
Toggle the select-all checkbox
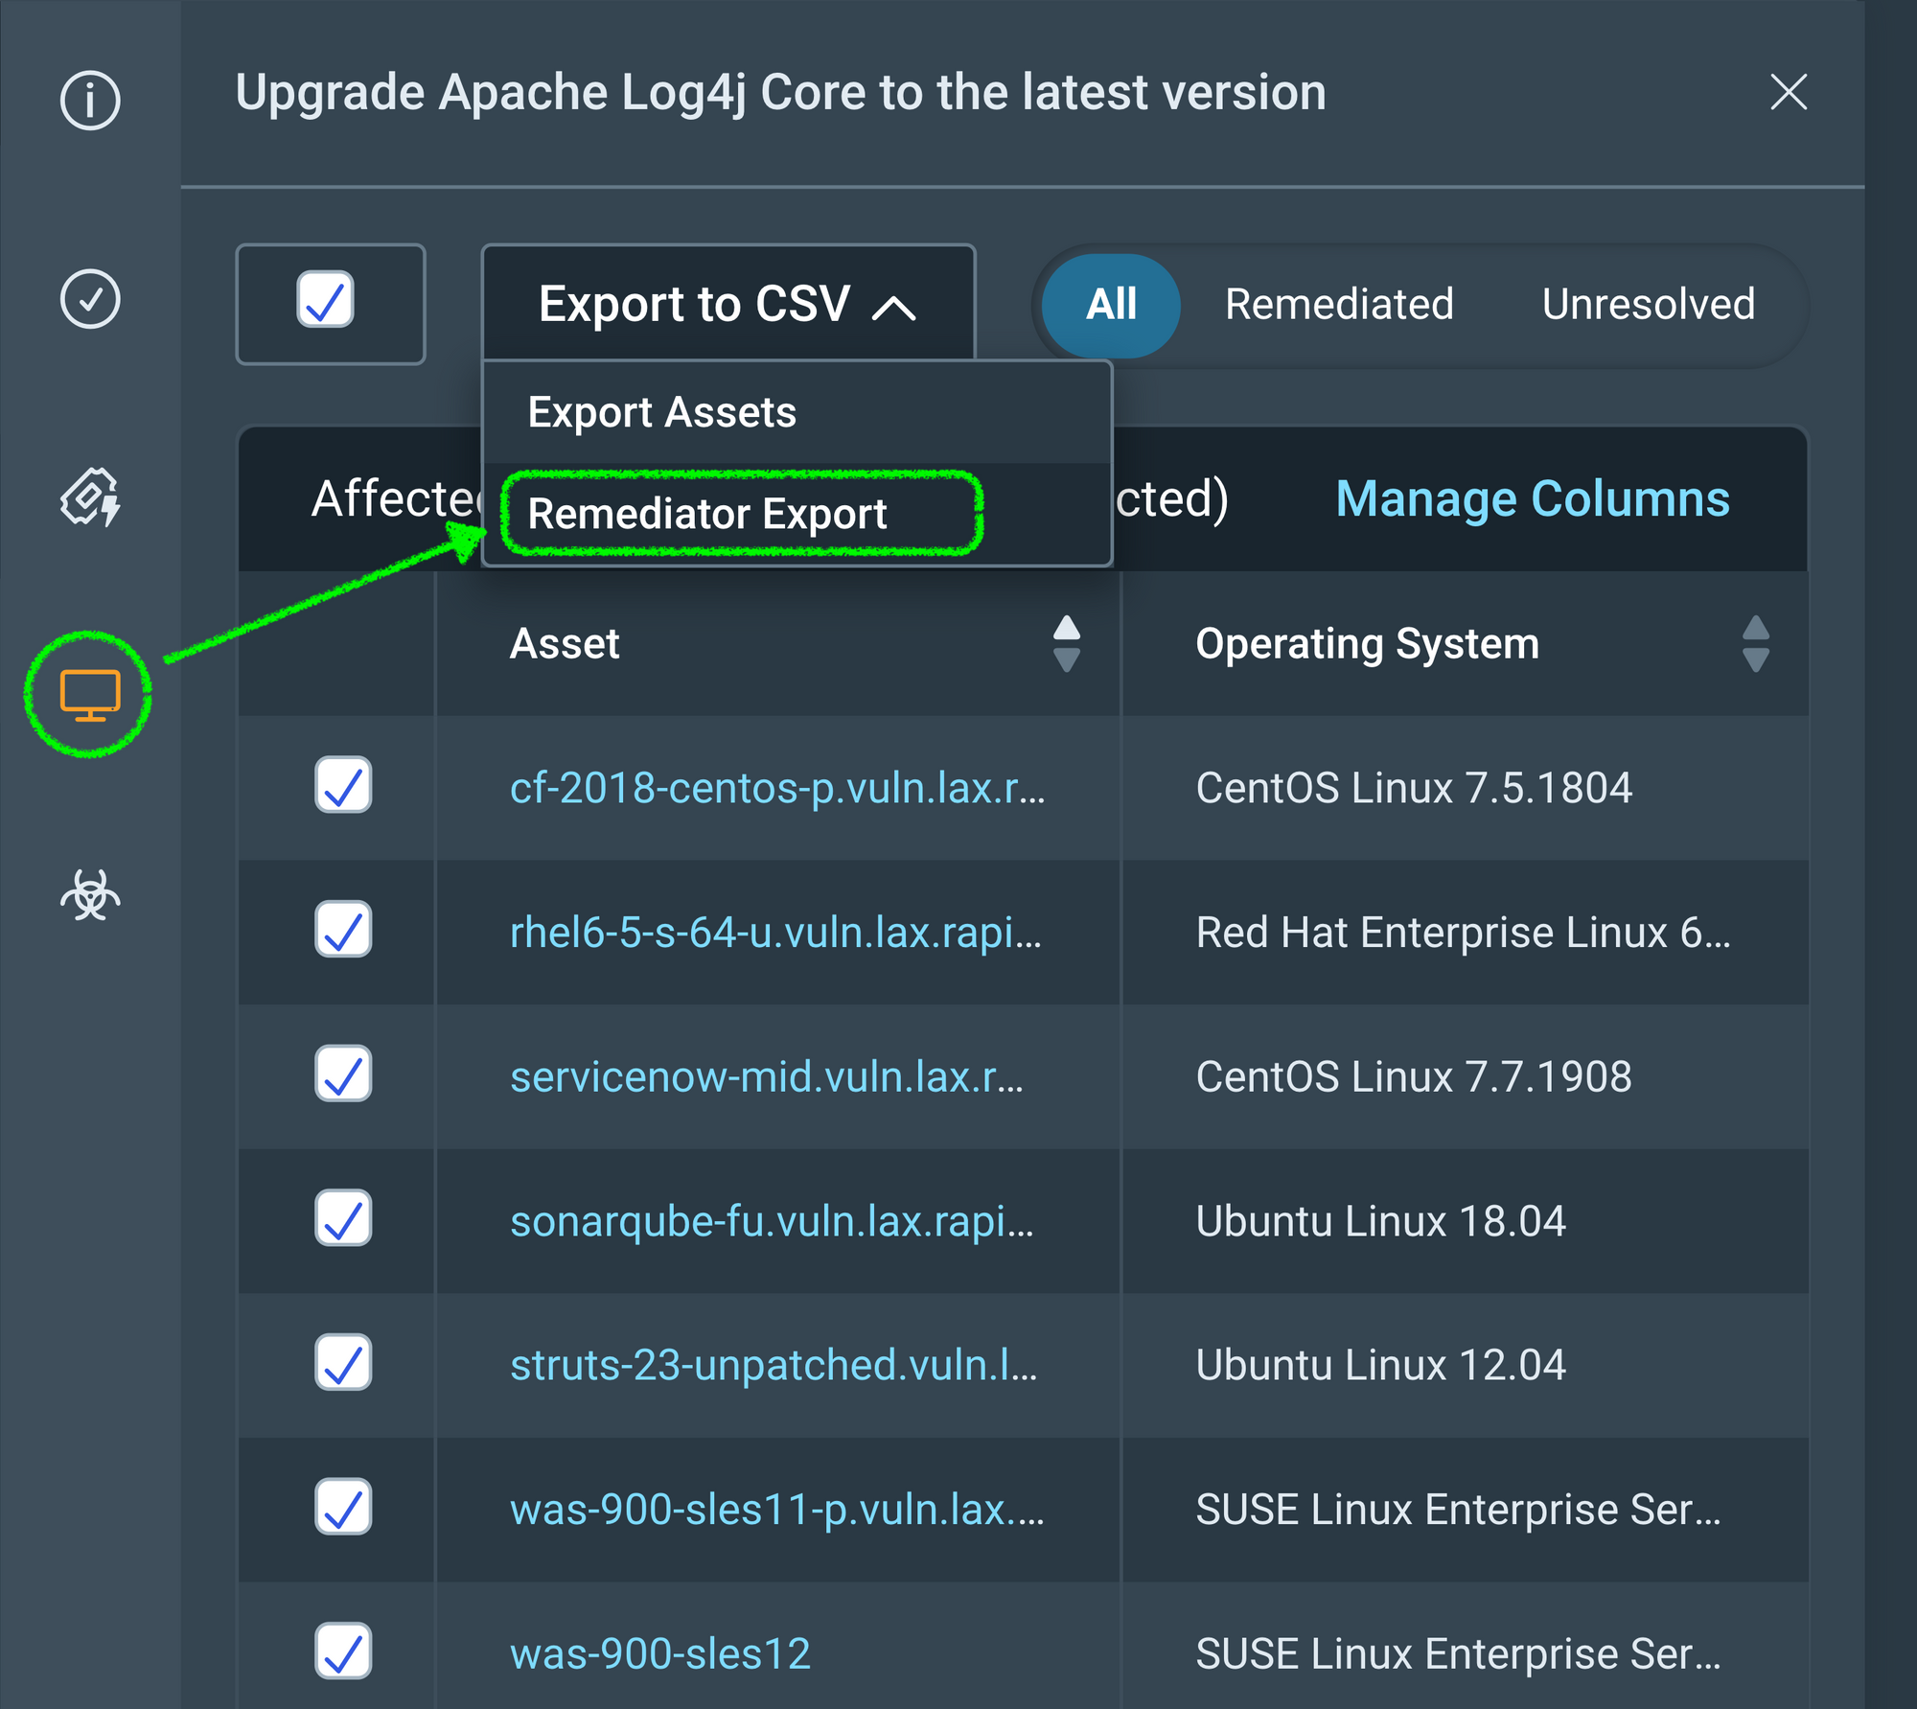[325, 300]
